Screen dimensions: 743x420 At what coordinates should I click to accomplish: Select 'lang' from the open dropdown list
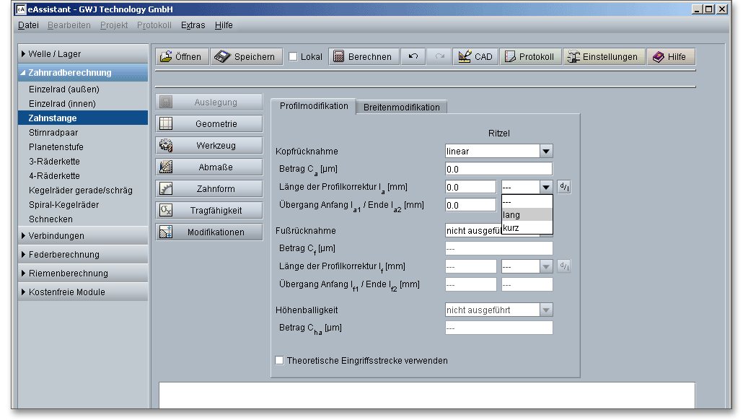click(x=527, y=215)
